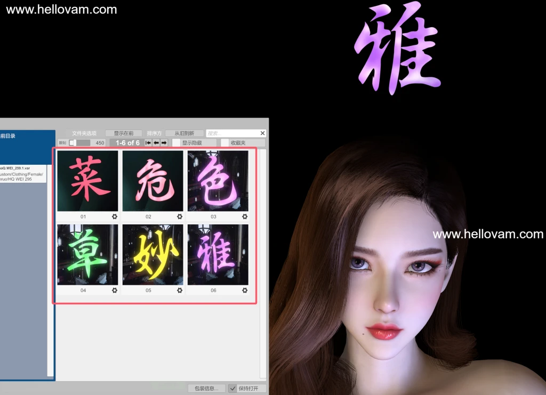
Task: Toggle the 收藏夹 checkbox
Action: (224, 142)
